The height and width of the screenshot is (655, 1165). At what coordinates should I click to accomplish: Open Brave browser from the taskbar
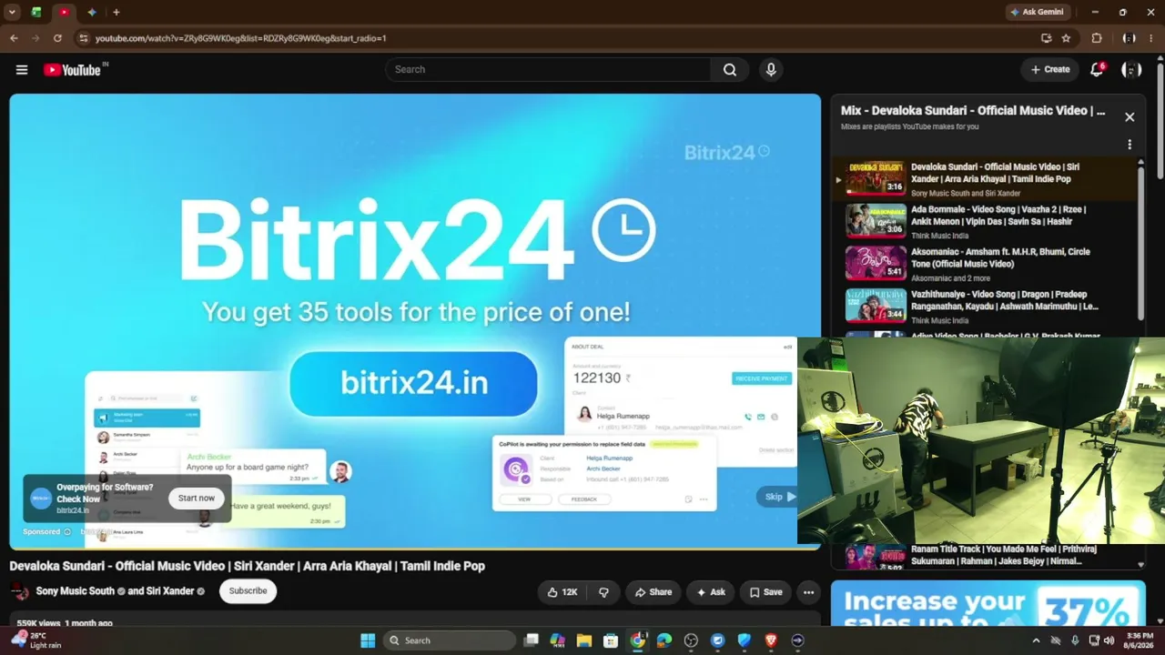(x=771, y=640)
